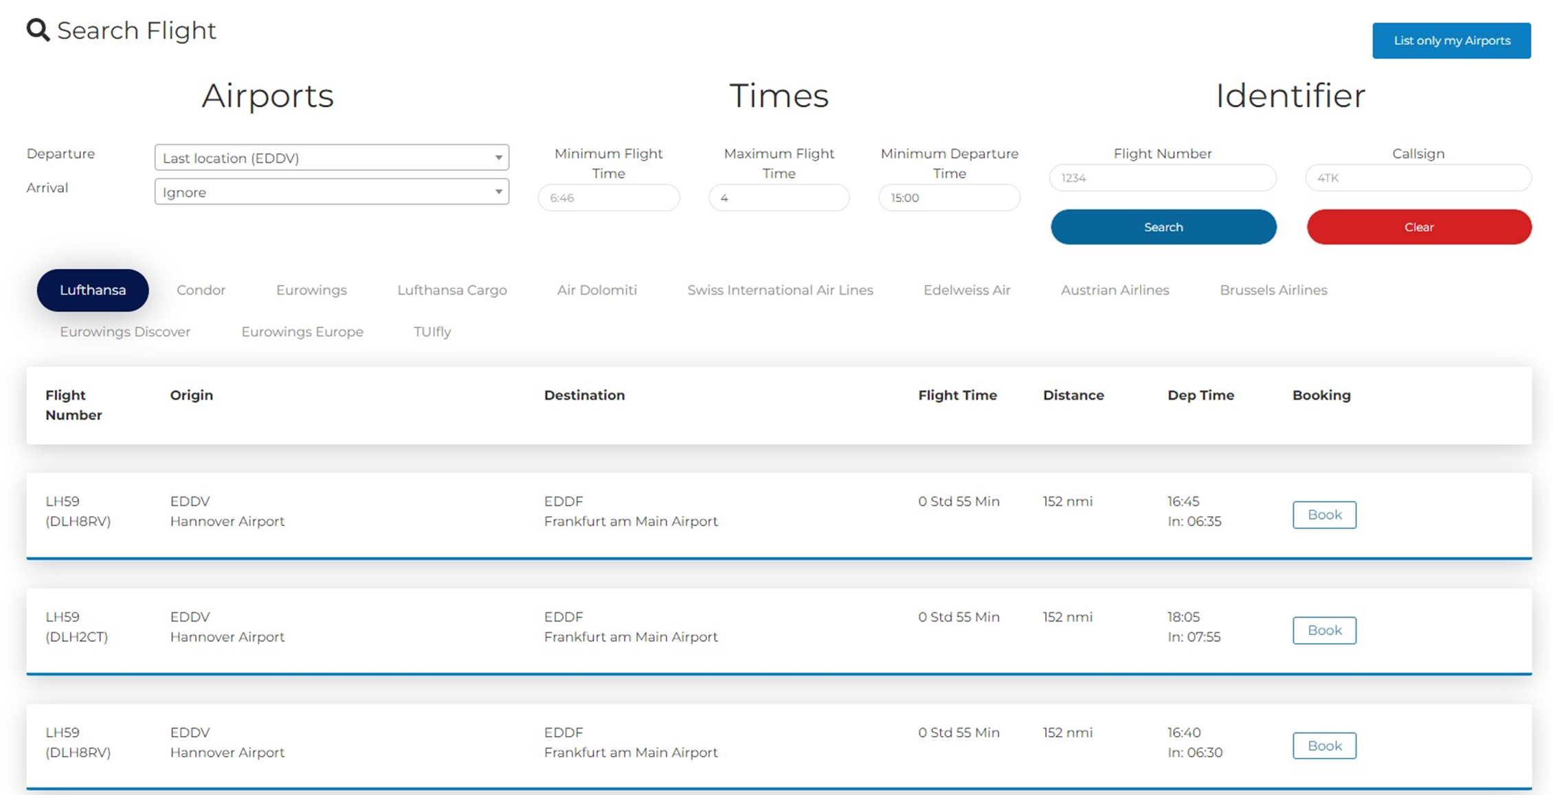Image resolution: width=1553 pixels, height=795 pixels.
Task: Click the Flight Number input field
Action: click(x=1163, y=178)
